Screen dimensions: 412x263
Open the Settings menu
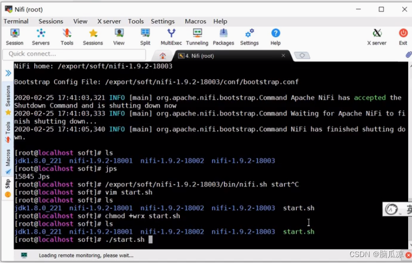163,21
